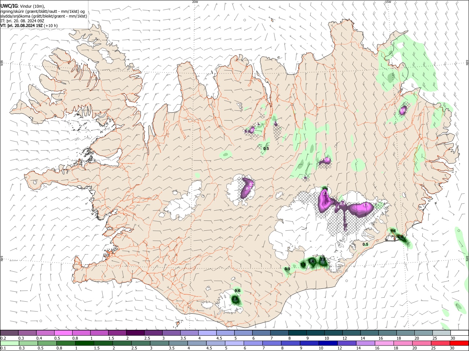This screenshot has width=469, height=351.
Task: Click the 20W longitude label on the top edge
Action: [195, 2]
